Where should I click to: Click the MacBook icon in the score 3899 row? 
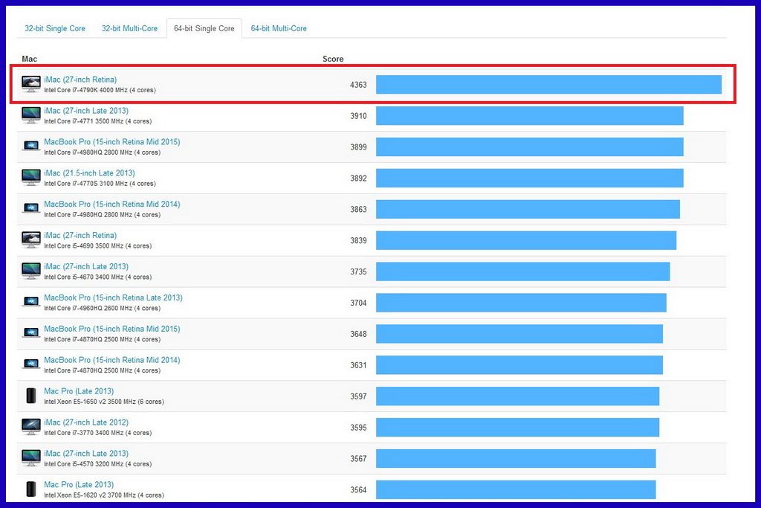[x=31, y=146]
